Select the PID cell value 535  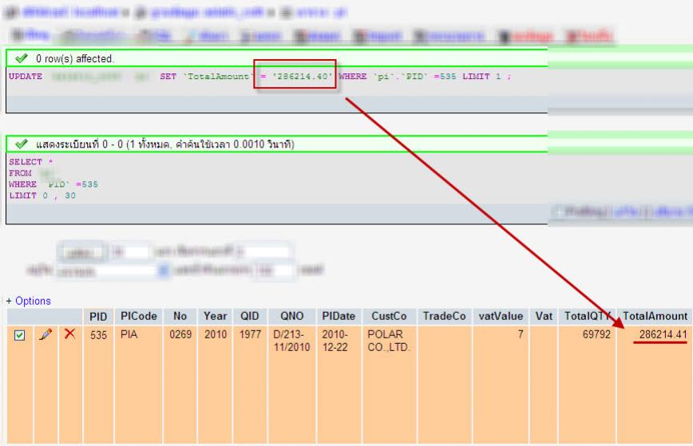coord(98,335)
